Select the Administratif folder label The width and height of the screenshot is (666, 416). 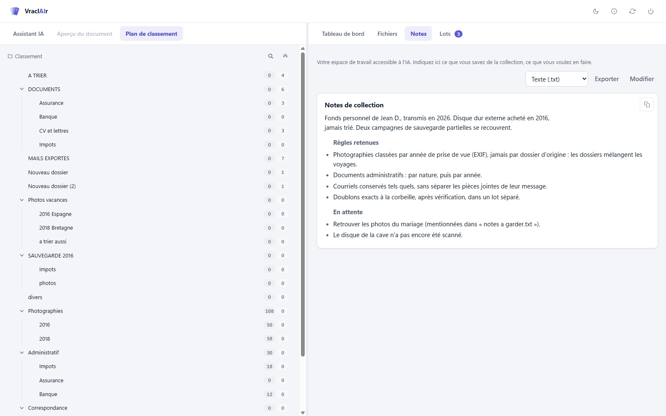tap(43, 352)
